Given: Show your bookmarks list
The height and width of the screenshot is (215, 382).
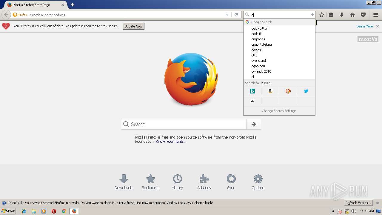Looking at the screenshot, I should (x=331, y=15).
